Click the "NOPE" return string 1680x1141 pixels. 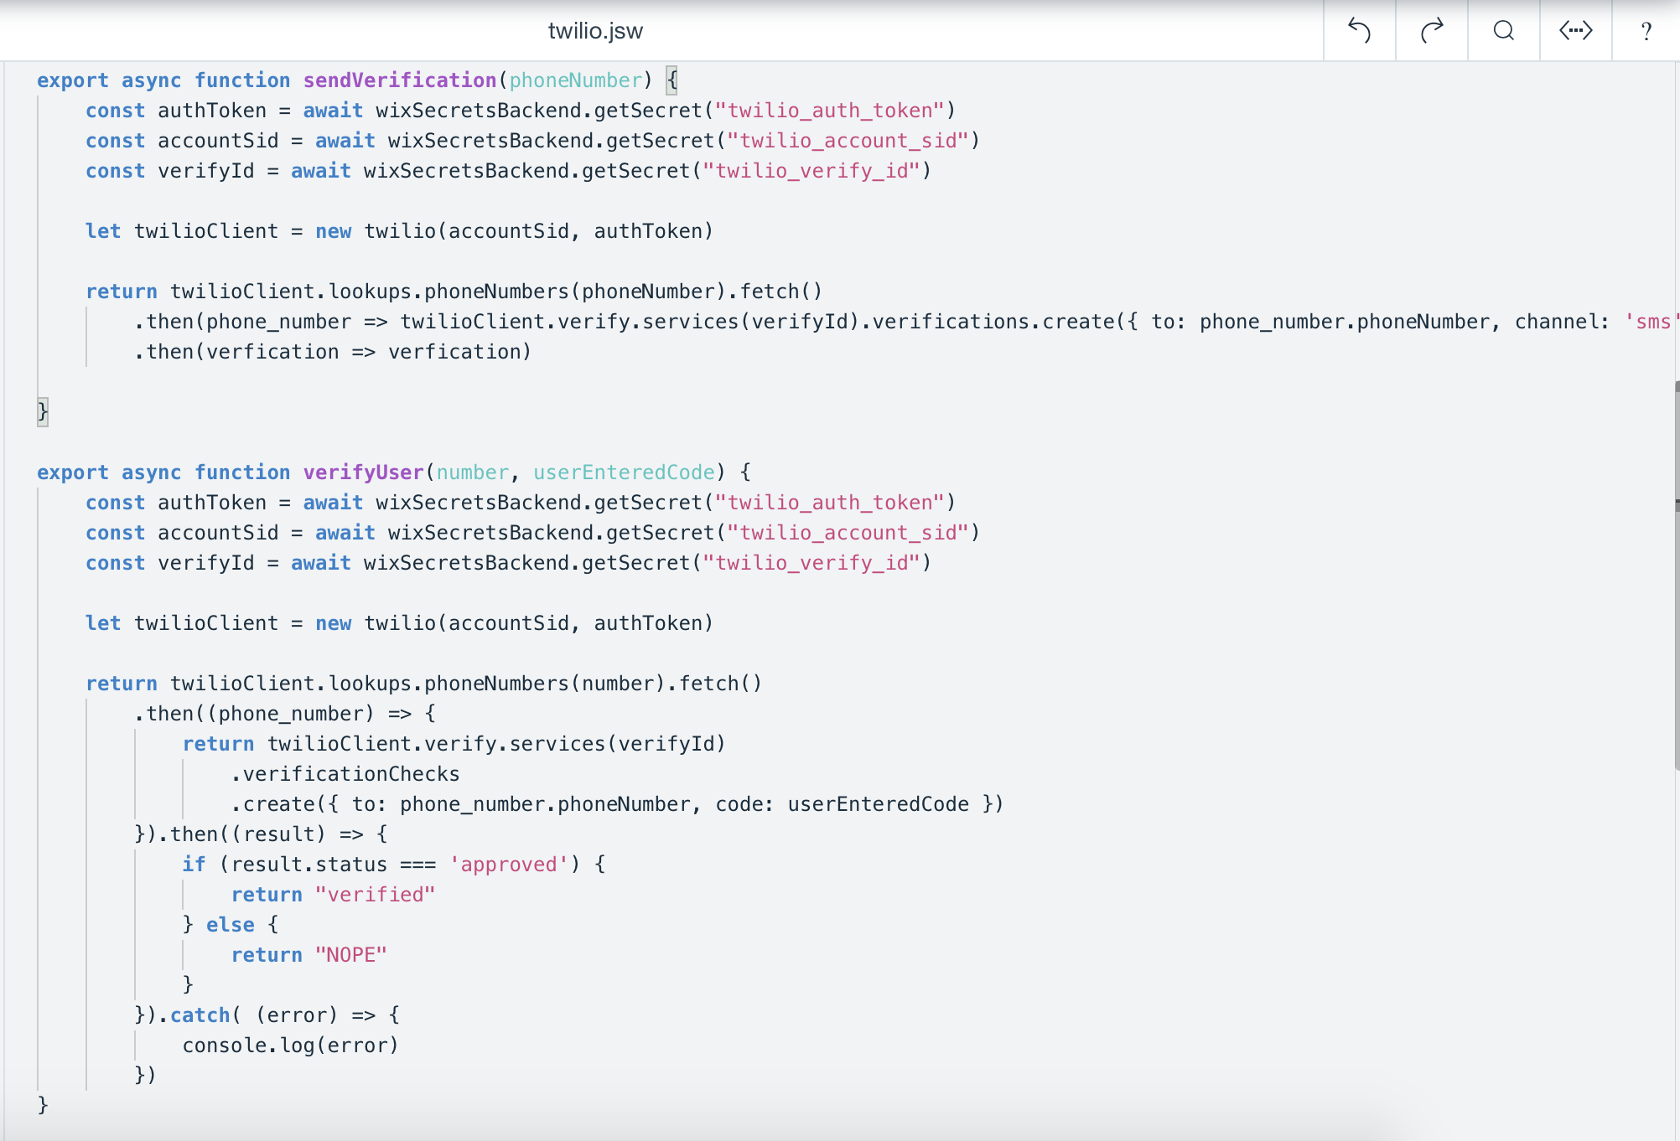tap(350, 955)
